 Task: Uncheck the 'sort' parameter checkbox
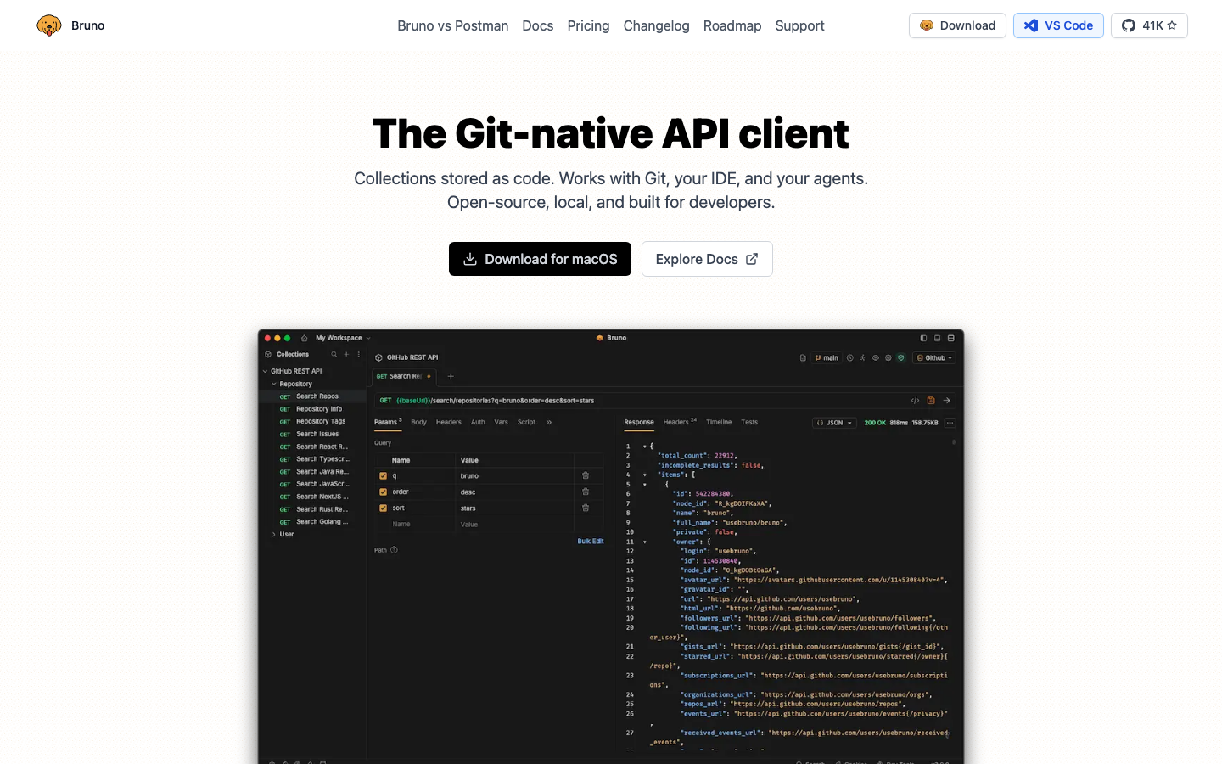383,508
